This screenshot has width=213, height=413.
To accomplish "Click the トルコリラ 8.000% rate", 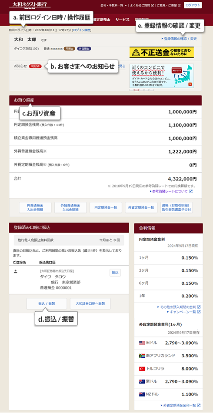I will click(190, 369).
